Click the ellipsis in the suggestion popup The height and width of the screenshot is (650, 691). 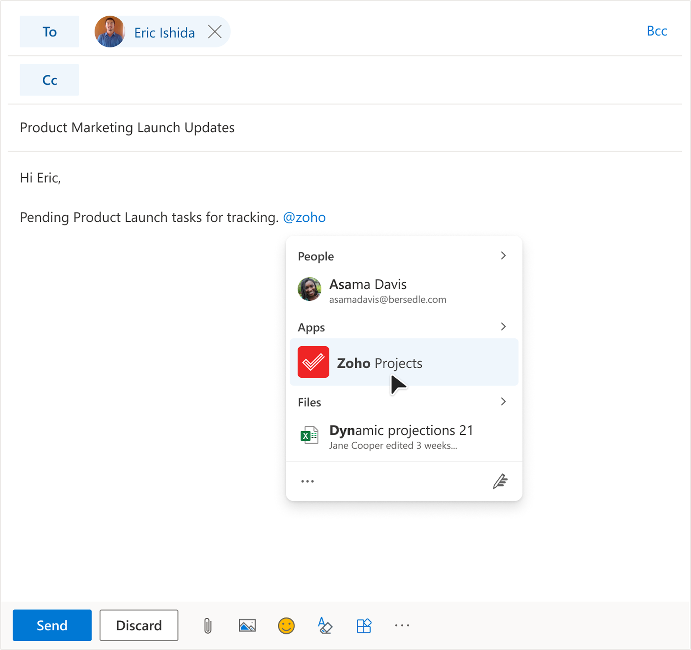[307, 481]
